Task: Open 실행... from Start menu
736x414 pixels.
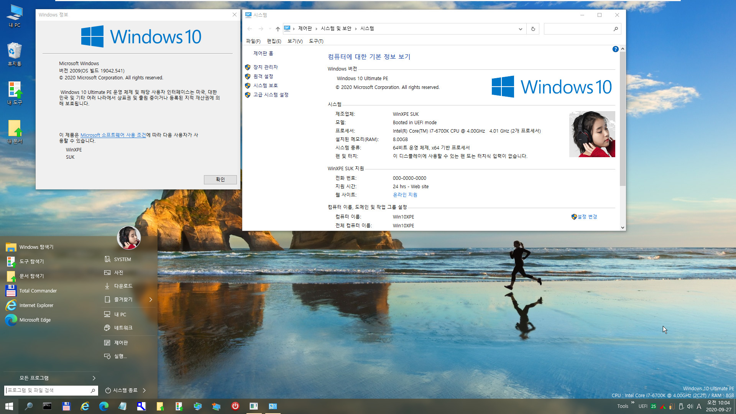Action: click(128, 356)
